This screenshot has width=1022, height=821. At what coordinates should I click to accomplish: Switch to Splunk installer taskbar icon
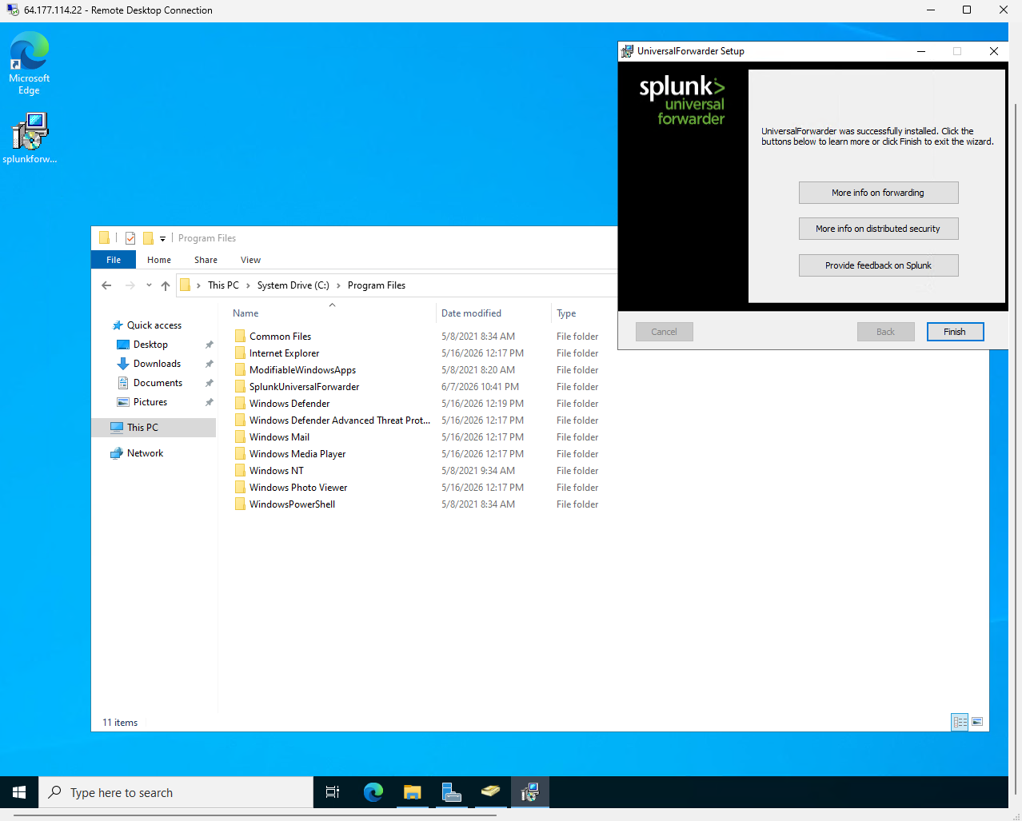click(x=529, y=792)
